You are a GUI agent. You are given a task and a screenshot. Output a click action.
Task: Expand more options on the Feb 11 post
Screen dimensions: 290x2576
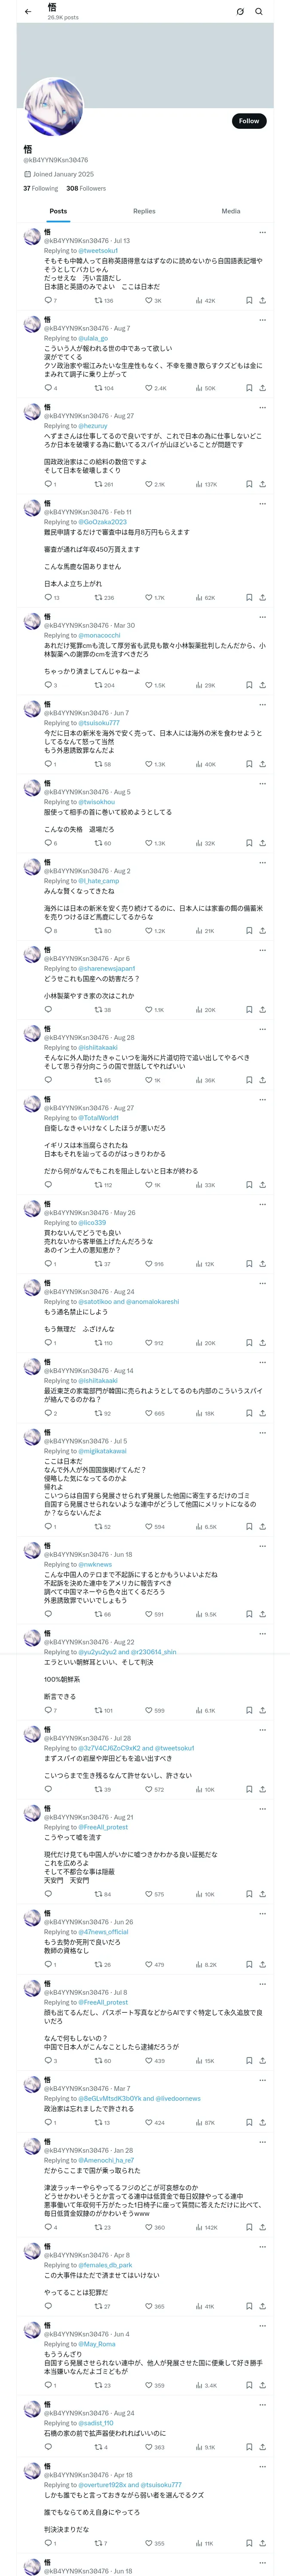263,503
